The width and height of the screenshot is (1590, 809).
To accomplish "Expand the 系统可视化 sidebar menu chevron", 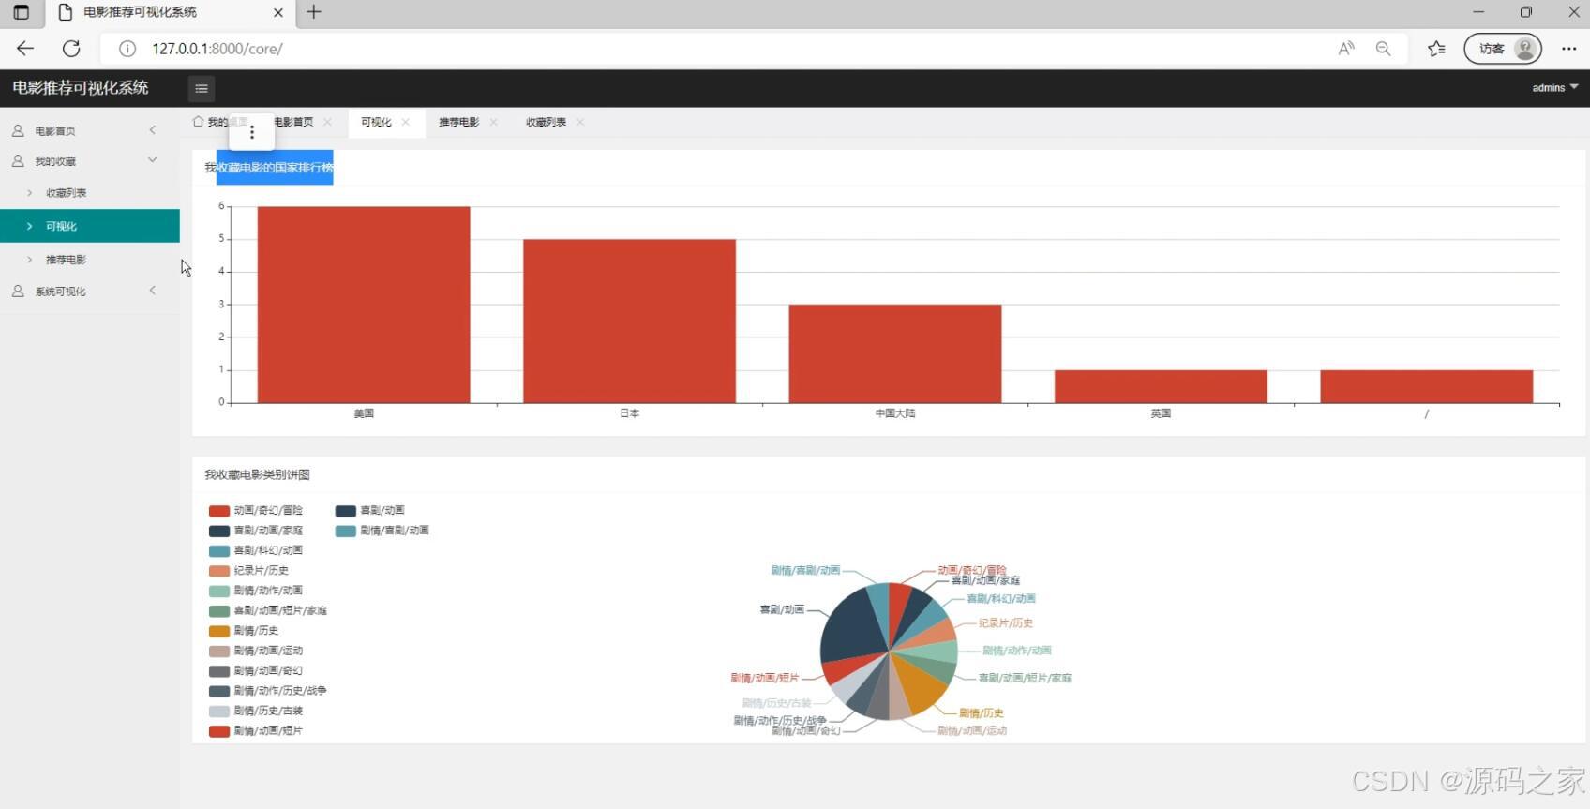I will 153,291.
